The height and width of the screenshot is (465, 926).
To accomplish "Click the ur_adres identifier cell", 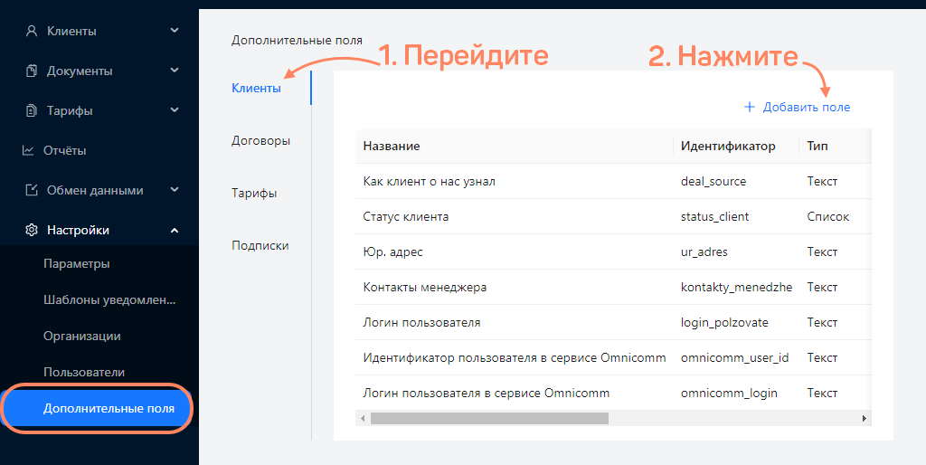I will point(704,252).
